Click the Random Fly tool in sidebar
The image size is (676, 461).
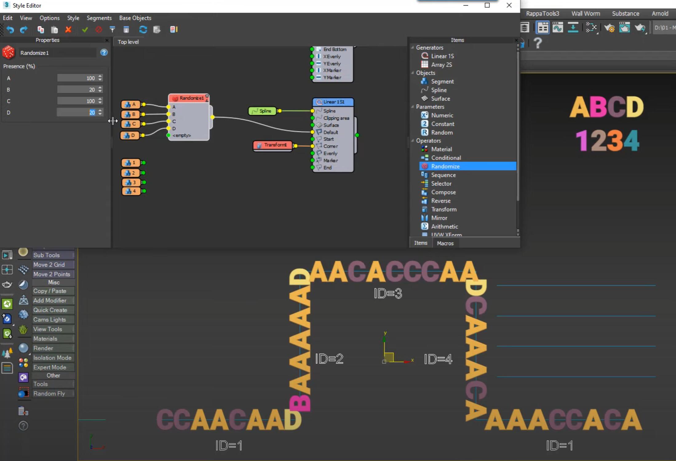49,393
